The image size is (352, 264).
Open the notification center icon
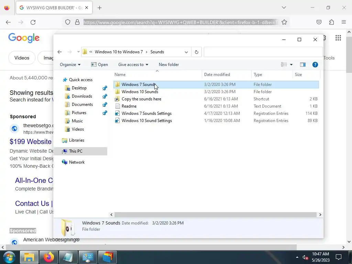pos(338,257)
